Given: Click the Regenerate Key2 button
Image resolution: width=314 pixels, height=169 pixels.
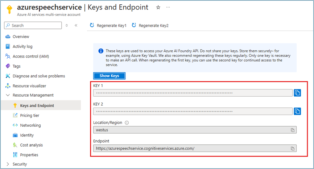Looking at the screenshot, I should [150, 25].
